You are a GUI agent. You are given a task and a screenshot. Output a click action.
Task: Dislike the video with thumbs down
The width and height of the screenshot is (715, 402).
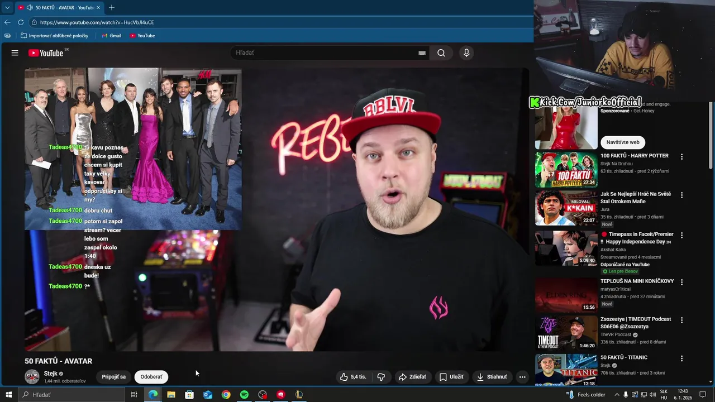(381, 377)
